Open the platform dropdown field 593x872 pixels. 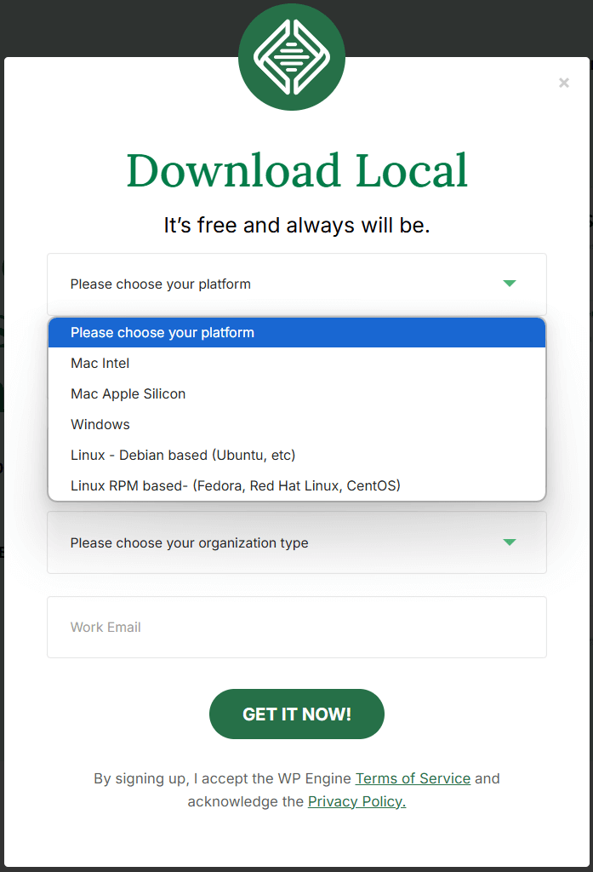[x=297, y=284]
